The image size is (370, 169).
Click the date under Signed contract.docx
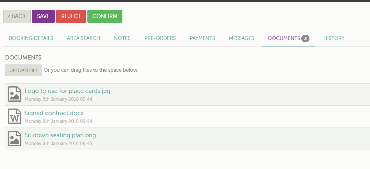click(58, 121)
